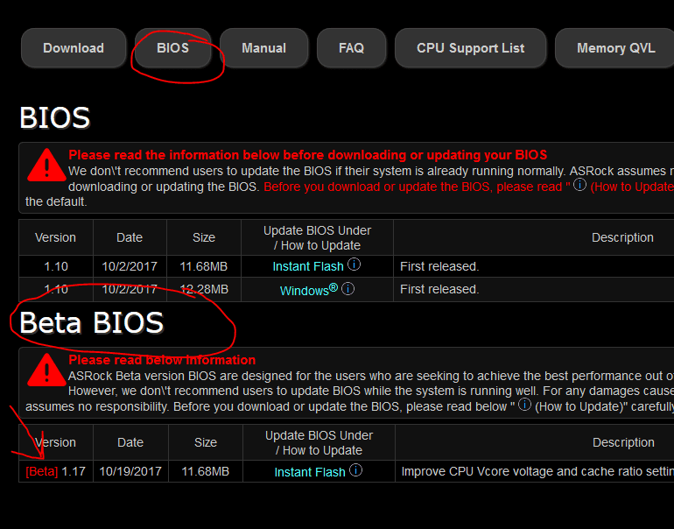Click Size header in the Beta BIOS table
Screen dimensions: 674x529
[x=206, y=442]
